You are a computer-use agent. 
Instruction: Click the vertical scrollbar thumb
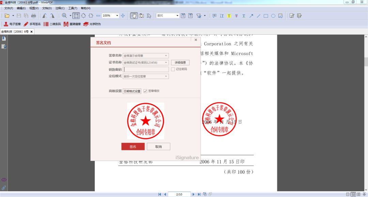[x=366, y=62]
